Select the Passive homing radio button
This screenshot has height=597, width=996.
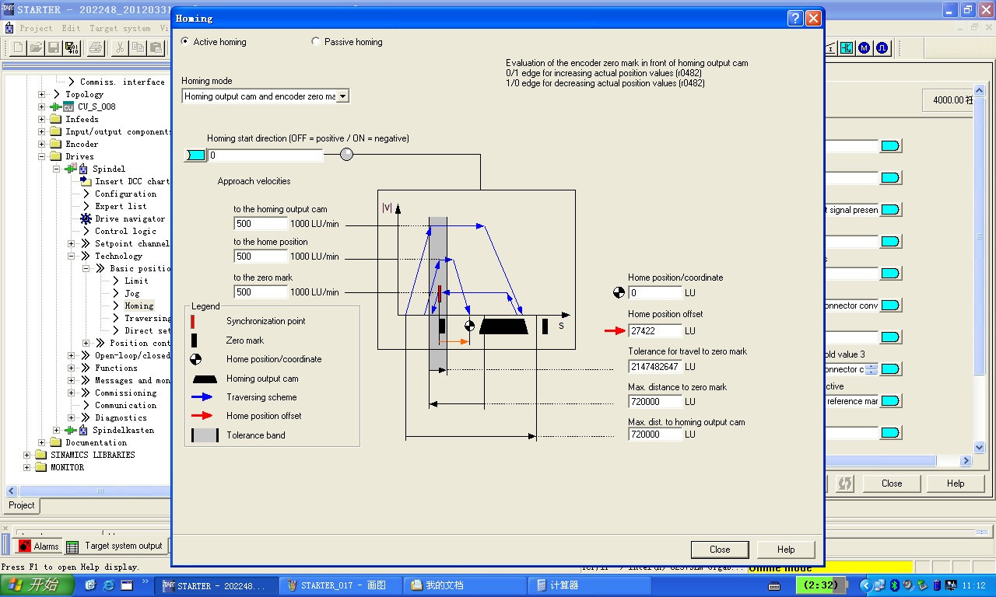316,42
